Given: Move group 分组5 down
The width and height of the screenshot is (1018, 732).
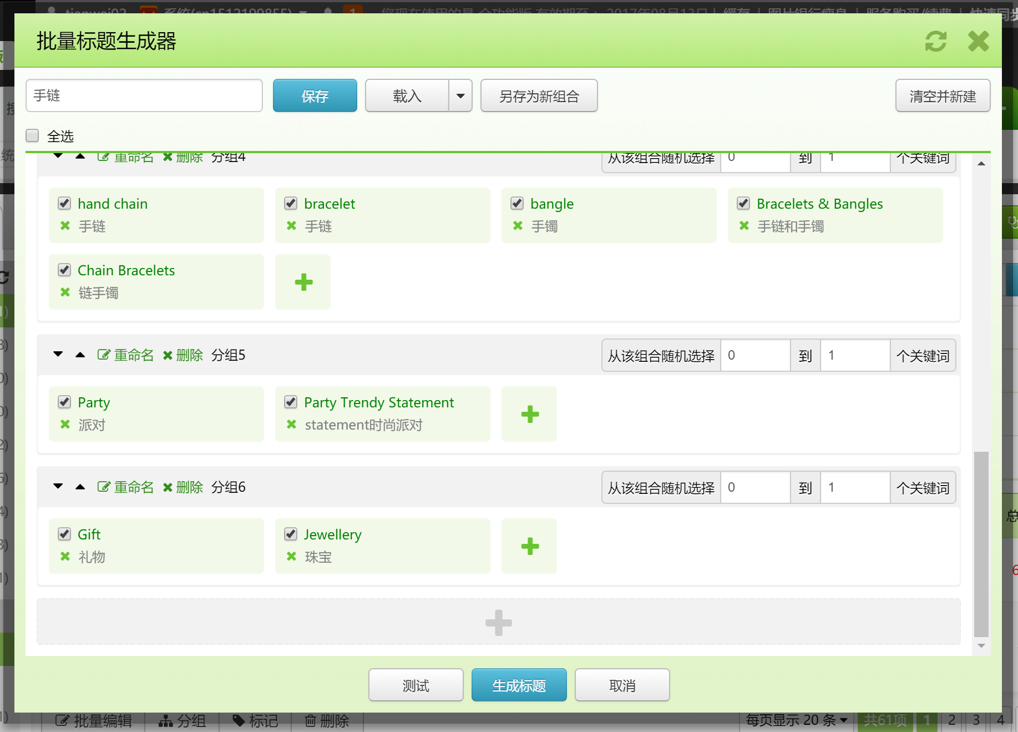Looking at the screenshot, I should pyautogui.click(x=58, y=354).
